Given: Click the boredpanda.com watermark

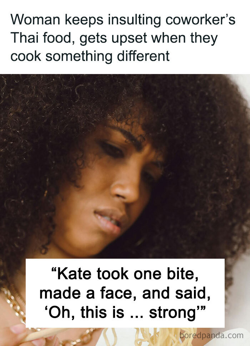Looking at the screenshot, I should point(211,336).
